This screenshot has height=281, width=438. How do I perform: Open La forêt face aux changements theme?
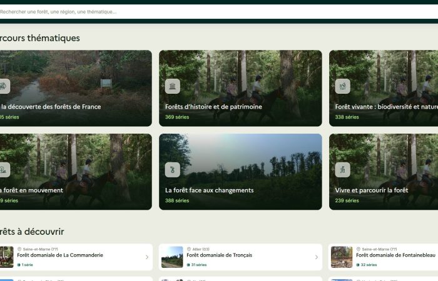pyautogui.click(x=240, y=172)
